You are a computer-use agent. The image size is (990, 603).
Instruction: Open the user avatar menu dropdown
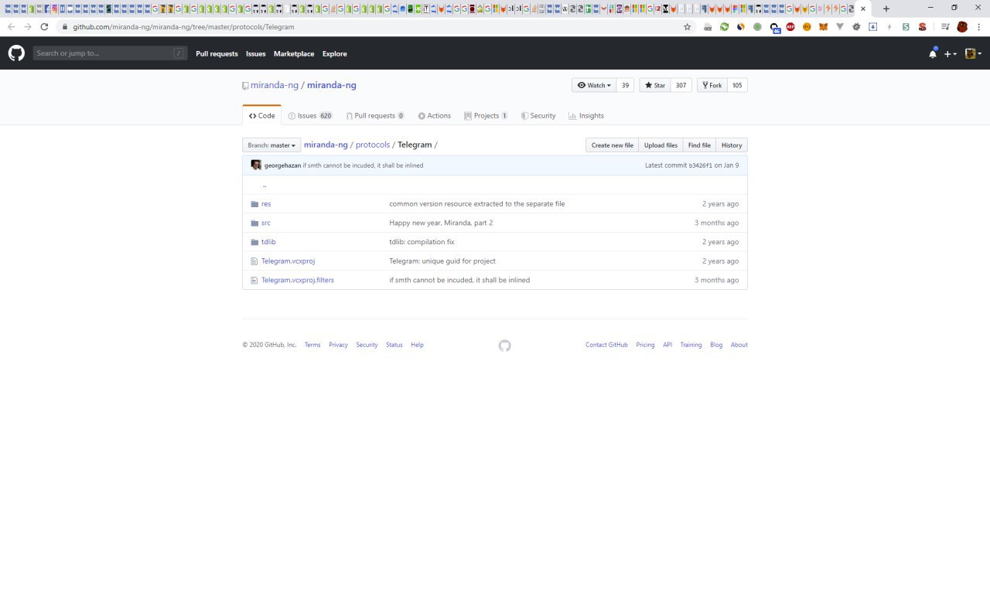973,53
